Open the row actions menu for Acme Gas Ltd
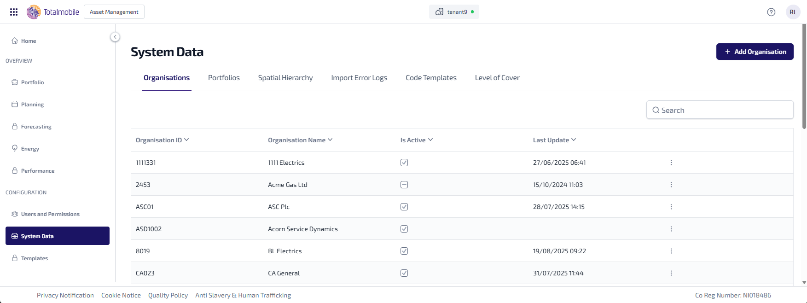The height and width of the screenshot is (303, 807). [671, 185]
